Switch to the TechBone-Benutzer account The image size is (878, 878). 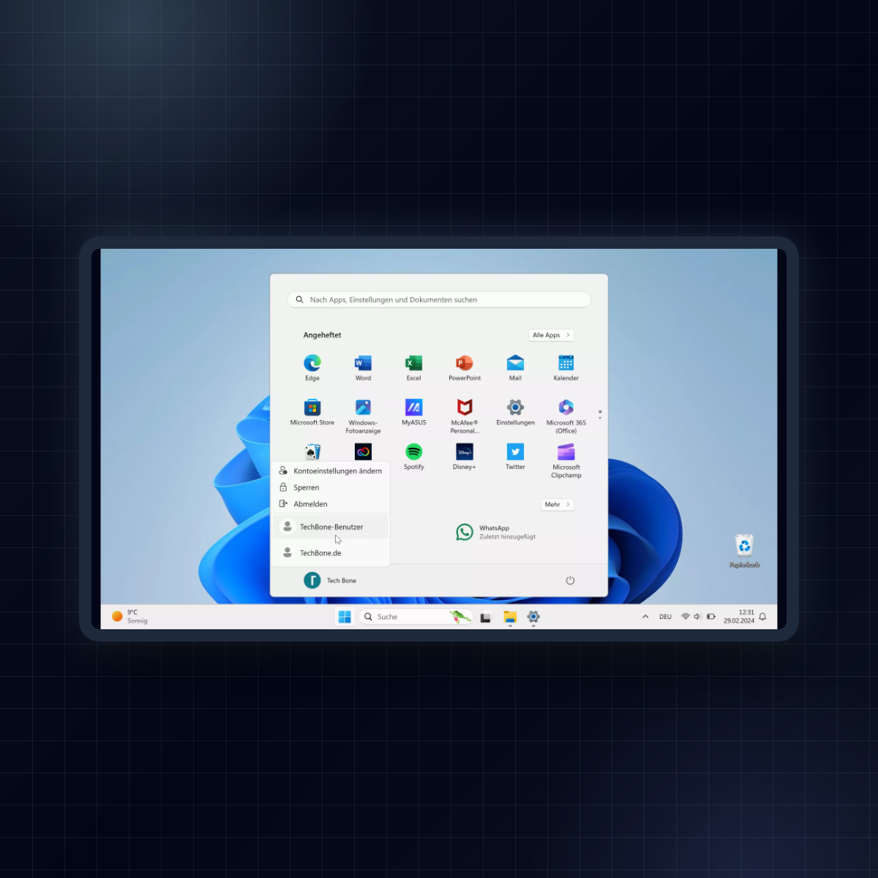pos(331,527)
